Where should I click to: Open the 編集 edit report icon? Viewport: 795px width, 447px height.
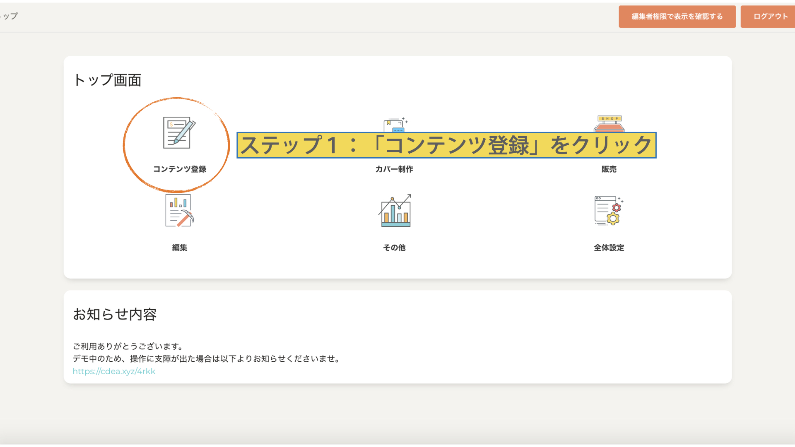(179, 211)
